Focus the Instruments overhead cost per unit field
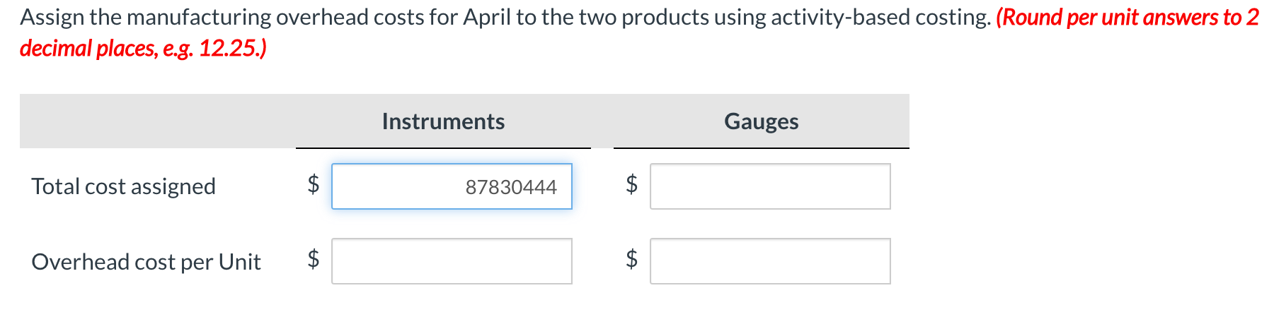 [x=452, y=261]
